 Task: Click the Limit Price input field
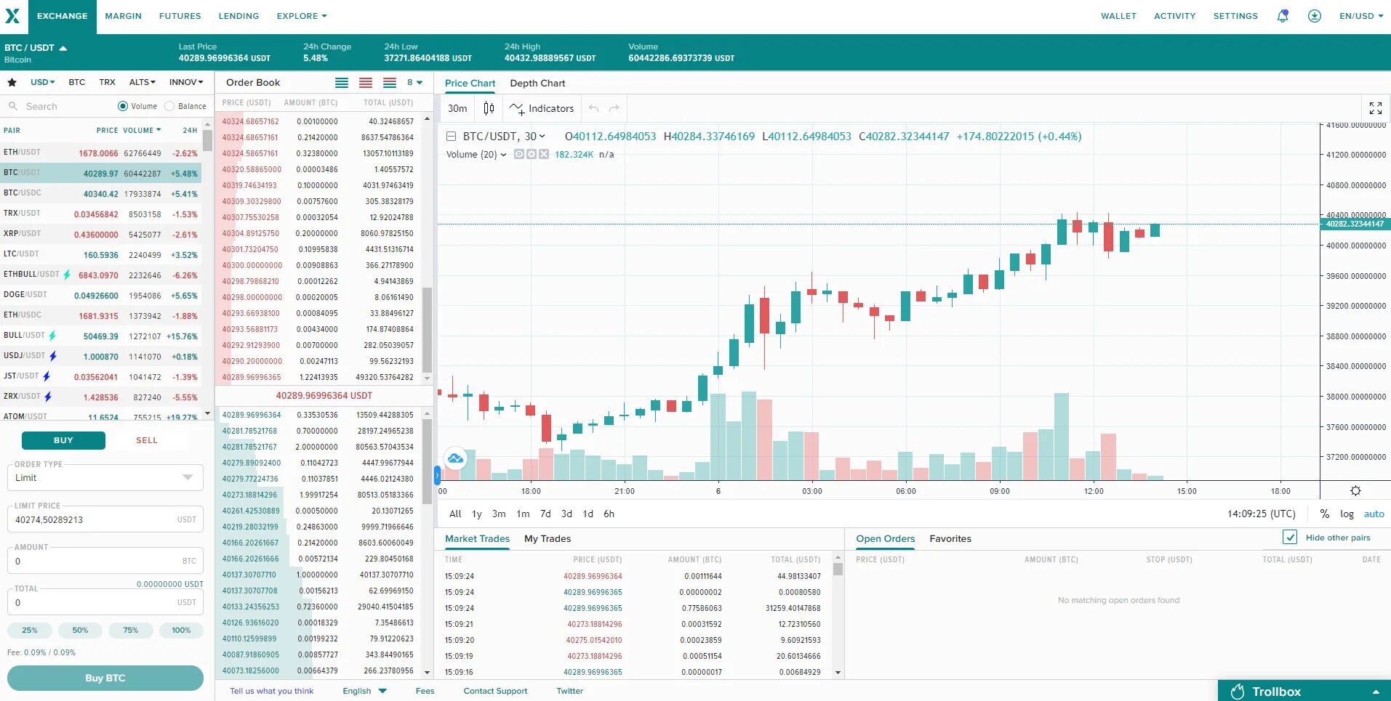click(x=105, y=519)
